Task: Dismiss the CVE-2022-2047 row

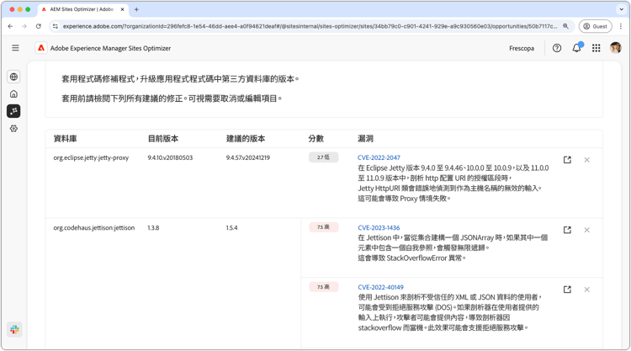Action: point(586,160)
